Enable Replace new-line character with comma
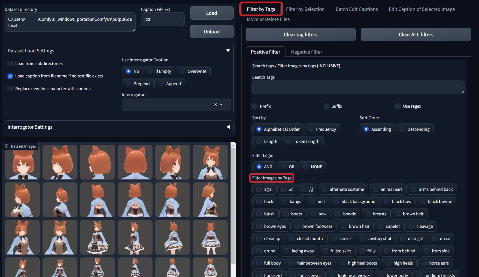 coord(10,89)
